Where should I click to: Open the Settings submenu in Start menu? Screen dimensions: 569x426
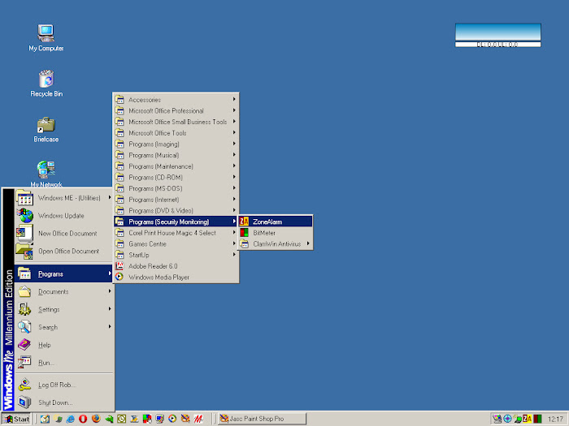coord(64,309)
